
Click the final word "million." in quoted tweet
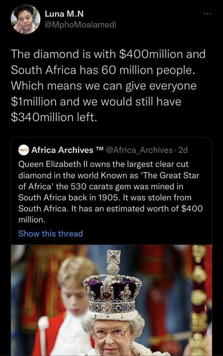click(32, 220)
